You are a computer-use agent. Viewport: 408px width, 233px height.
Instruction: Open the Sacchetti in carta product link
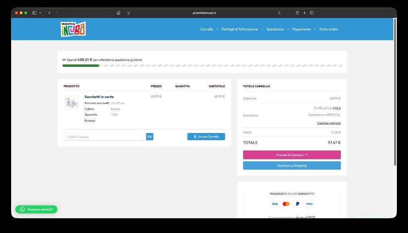(x=99, y=97)
